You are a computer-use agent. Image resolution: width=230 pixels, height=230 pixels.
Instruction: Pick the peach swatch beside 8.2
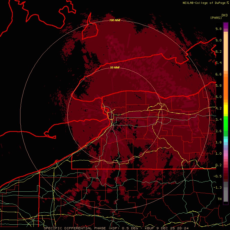(226, 52)
